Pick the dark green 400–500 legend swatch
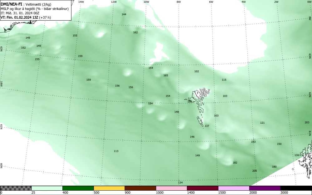The width and height of the screenshot is (312, 195). [78, 188]
